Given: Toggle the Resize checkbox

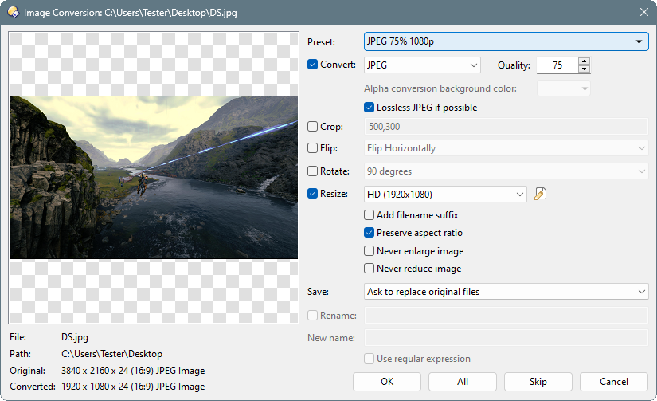Looking at the screenshot, I should pos(313,194).
